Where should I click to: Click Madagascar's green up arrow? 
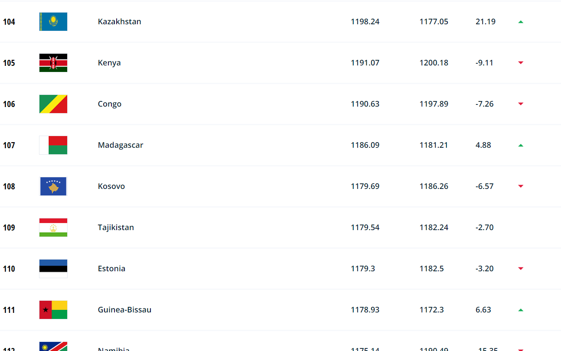[x=521, y=145]
